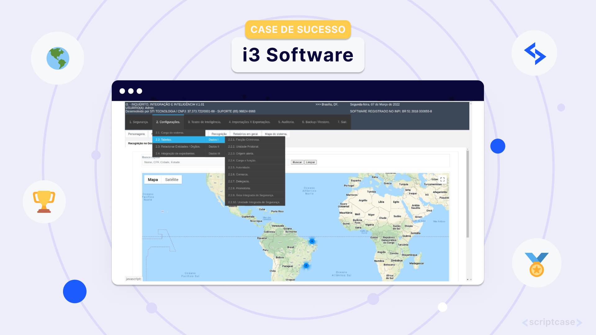Choose 2.2.2. Unidade Prisional
This screenshot has width=596, height=335.
pos(255,147)
